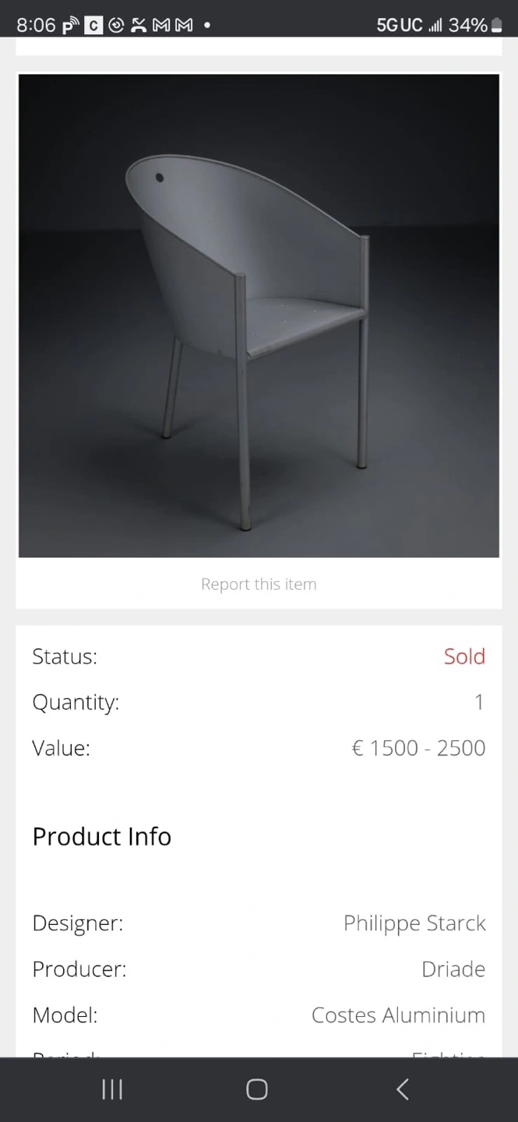Tap the battery icon in status bar
Viewport: 518px width, 1122px height.
click(496, 25)
